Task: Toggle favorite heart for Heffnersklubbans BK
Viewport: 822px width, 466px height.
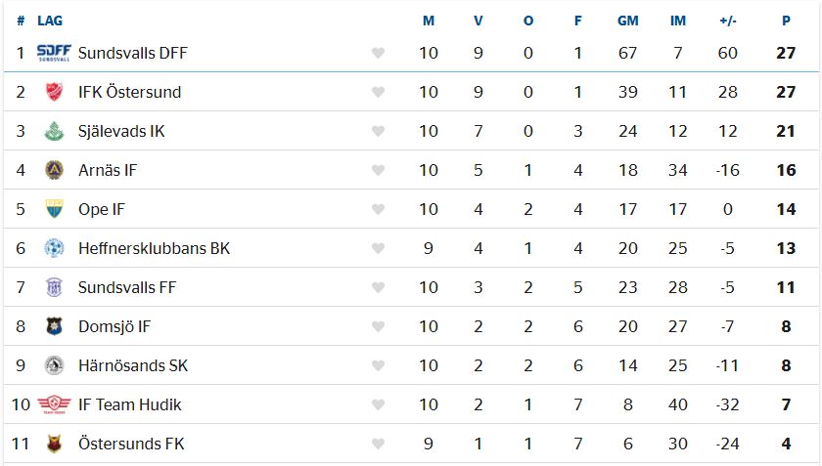Action: 378,248
